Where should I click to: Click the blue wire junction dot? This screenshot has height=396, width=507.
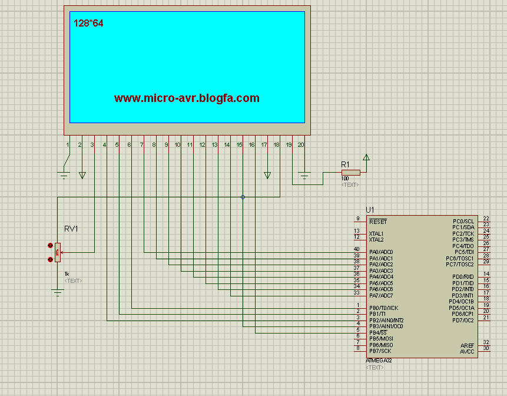243,197
